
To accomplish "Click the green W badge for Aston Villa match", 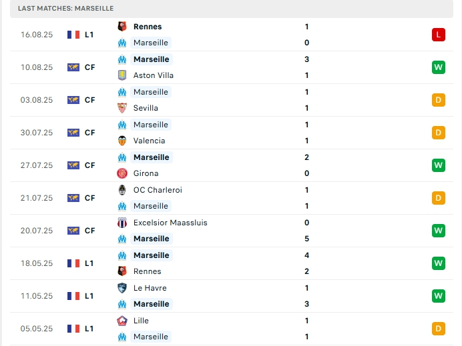I will (439, 67).
